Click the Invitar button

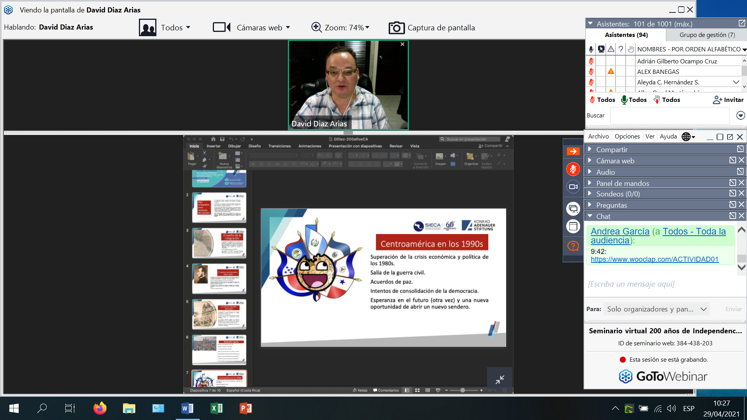pyautogui.click(x=728, y=100)
